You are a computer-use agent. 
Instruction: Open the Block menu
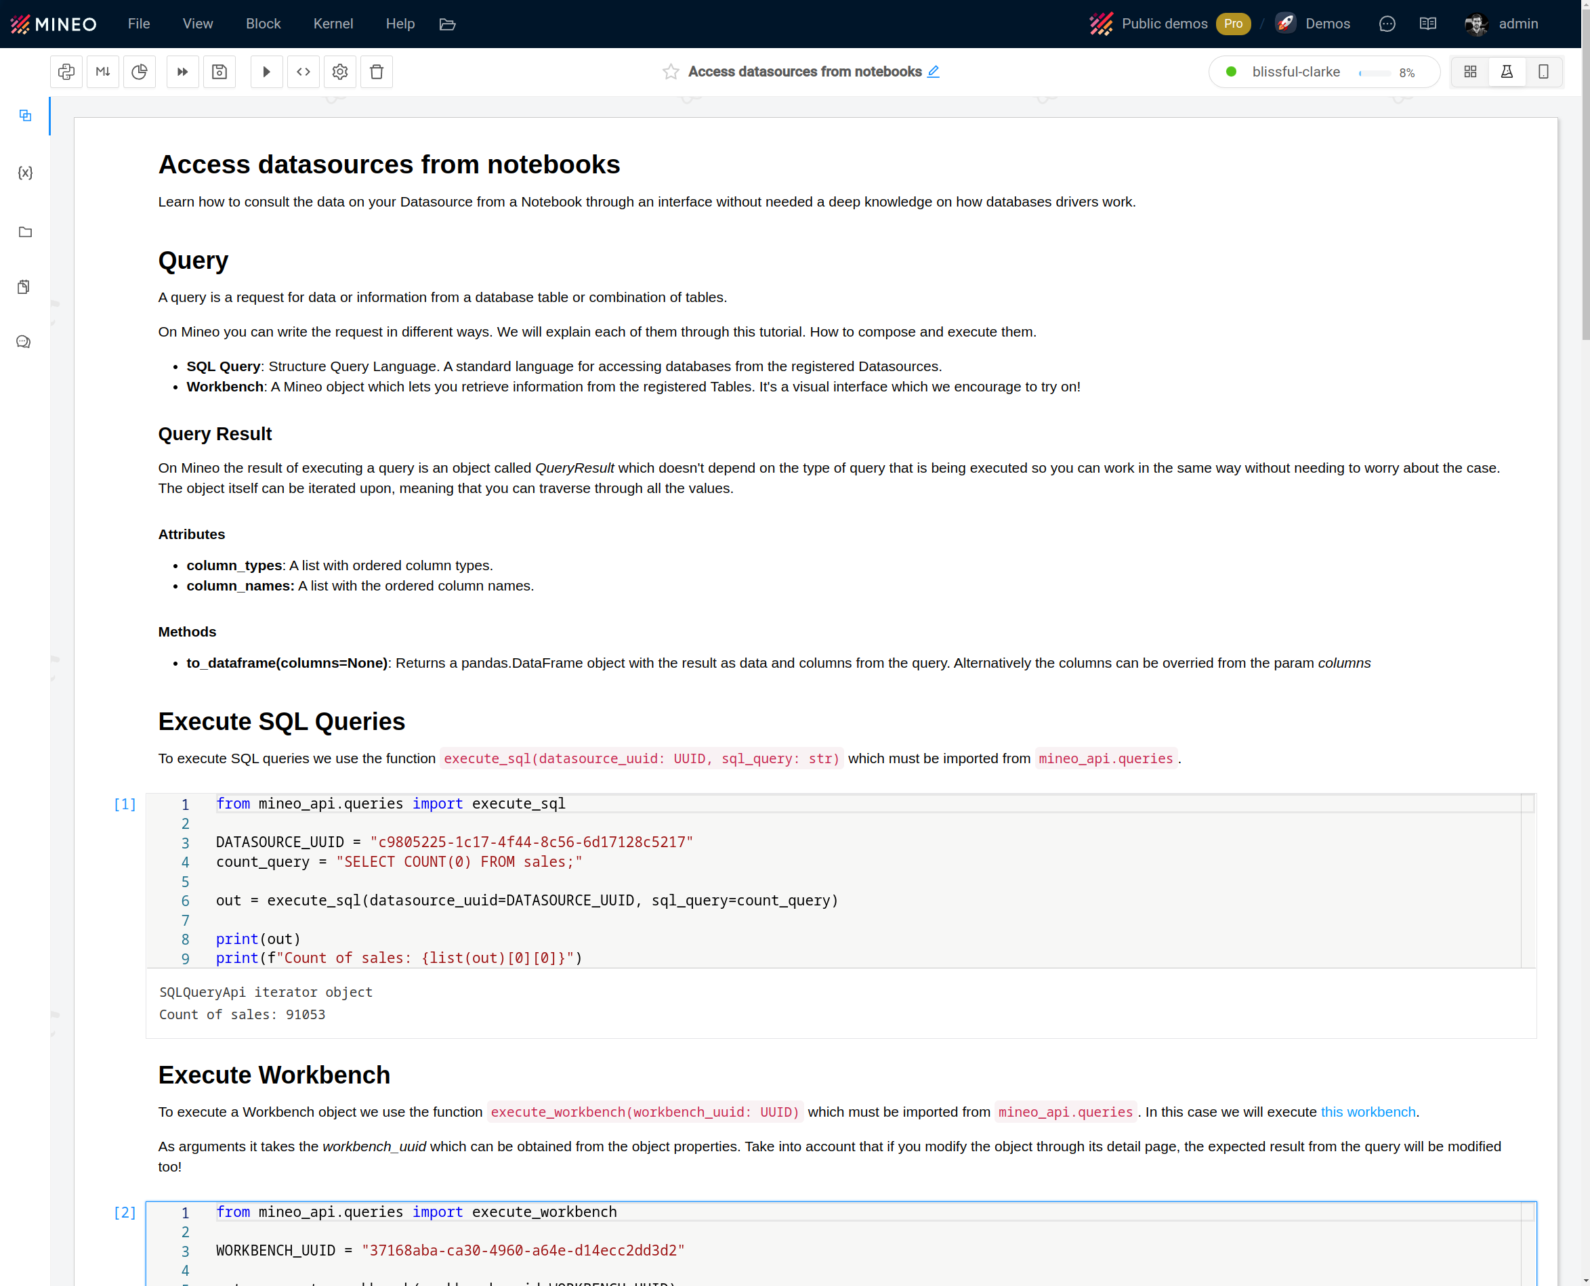pyautogui.click(x=263, y=24)
